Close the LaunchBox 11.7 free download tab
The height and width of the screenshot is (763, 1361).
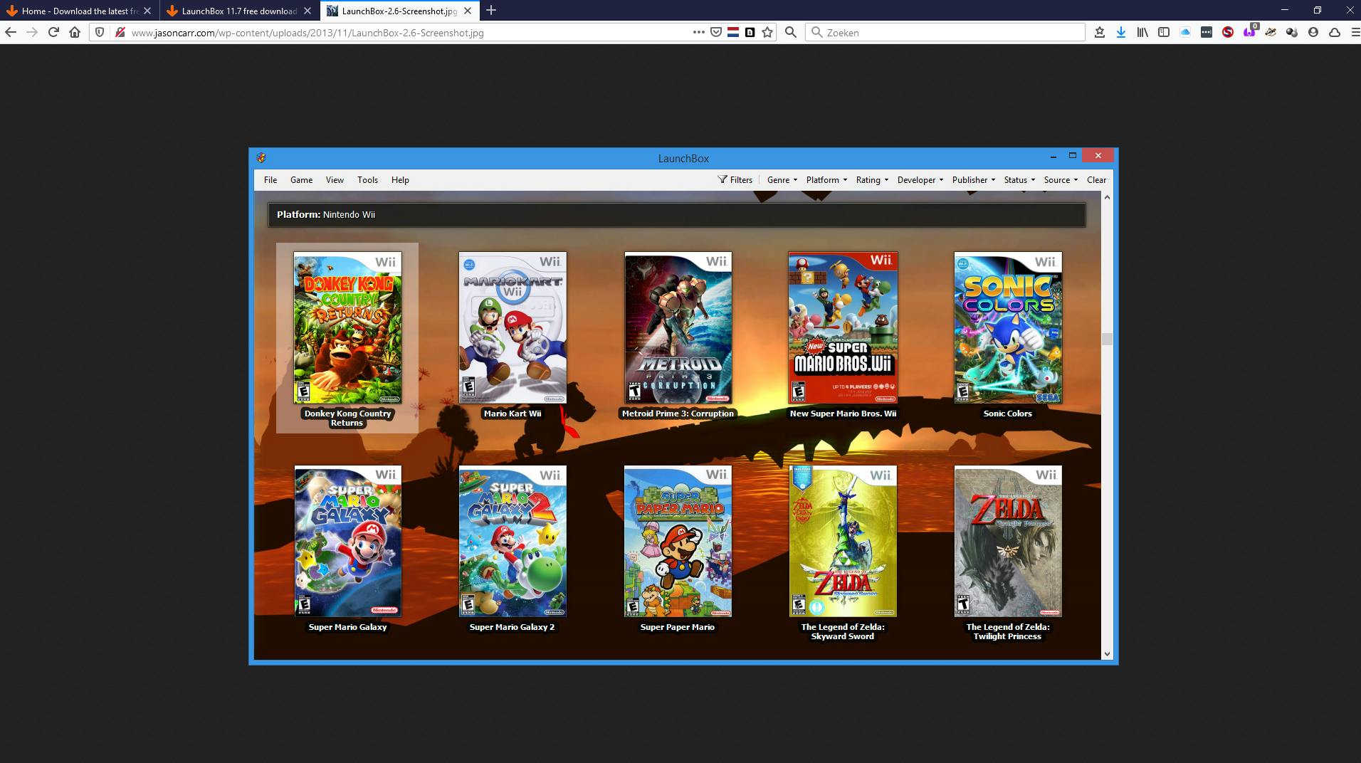pos(308,11)
